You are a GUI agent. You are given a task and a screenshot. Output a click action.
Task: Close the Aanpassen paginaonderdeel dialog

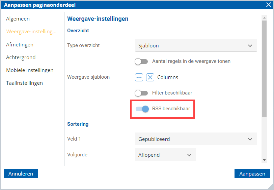(x=268, y=5)
